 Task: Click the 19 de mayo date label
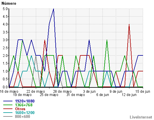click(x=23, y=95)
